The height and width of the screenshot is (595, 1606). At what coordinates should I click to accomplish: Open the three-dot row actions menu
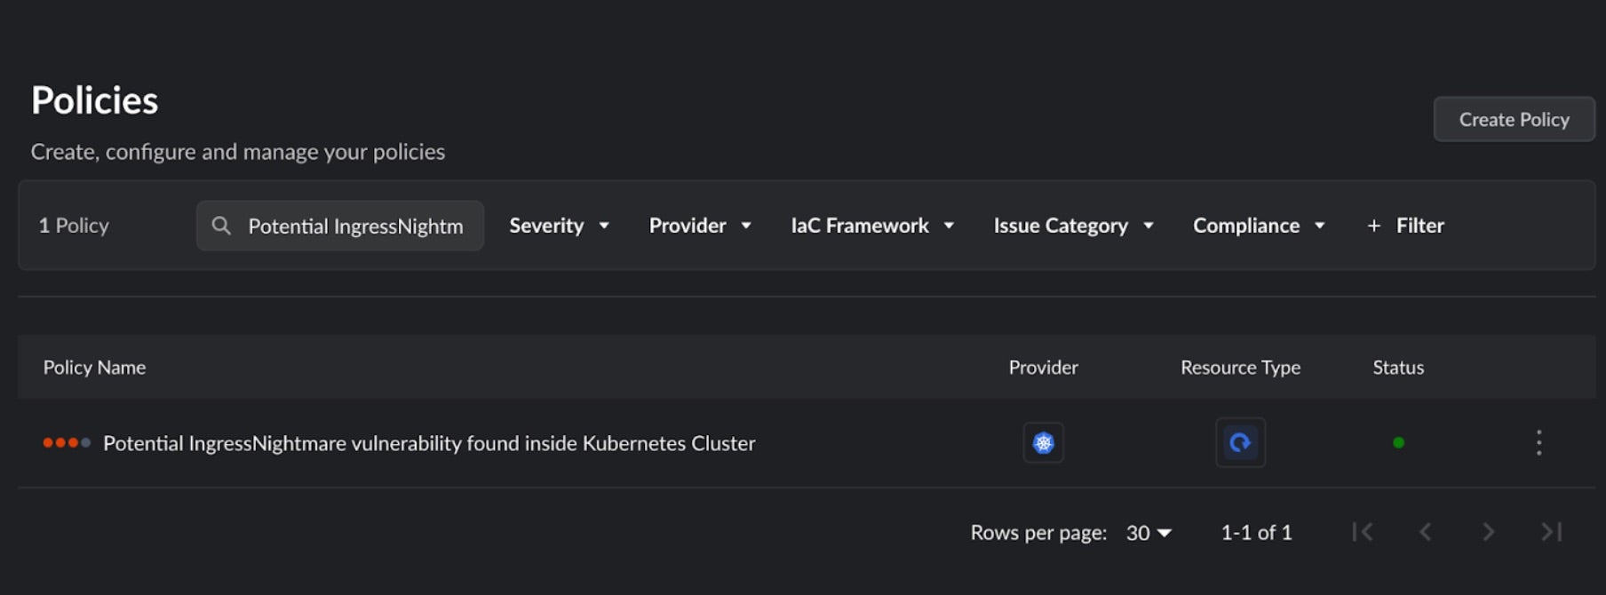1538,442
